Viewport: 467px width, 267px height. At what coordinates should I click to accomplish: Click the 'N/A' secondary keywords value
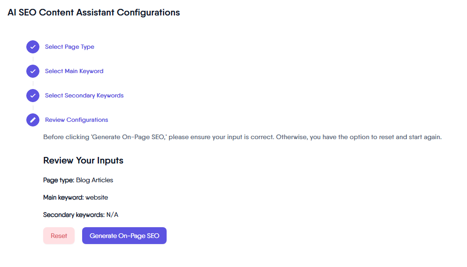click(x=112, y=215)
